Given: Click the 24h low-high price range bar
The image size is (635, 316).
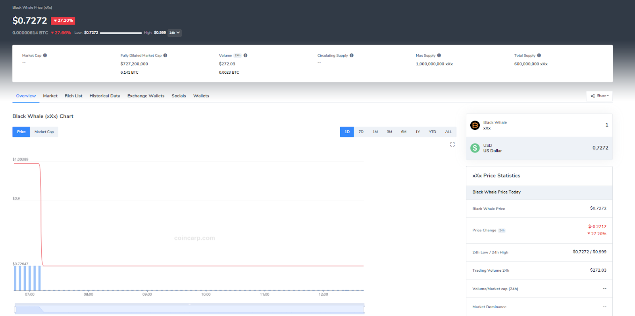Looking at the screenshot, I should click(x=121, y=33).
